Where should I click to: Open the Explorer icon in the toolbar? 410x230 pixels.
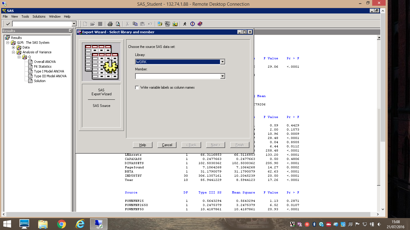pyautogui.click(x=175, y=24)
